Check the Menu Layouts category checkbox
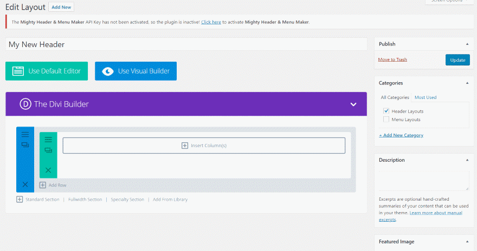Viewport: 477px width, 251px height. tap(386, 119)
